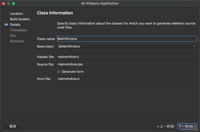
Task: Select the Translation step in the sidebar
Action: point(18,30)
